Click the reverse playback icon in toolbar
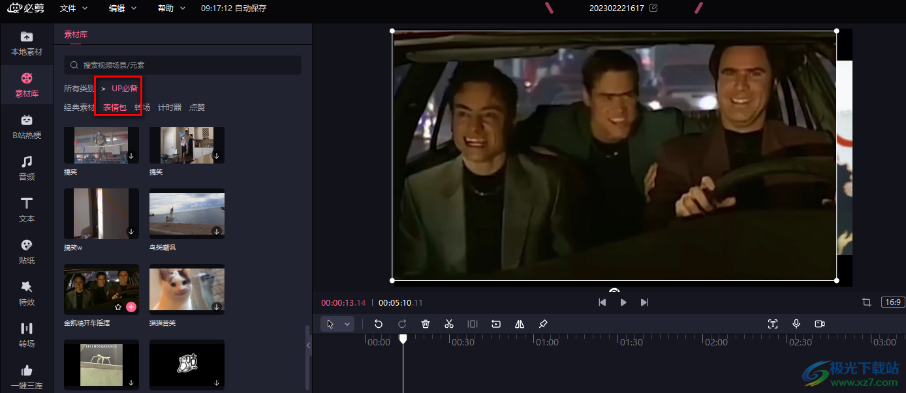The image size is (906, 393). (496, 324)
